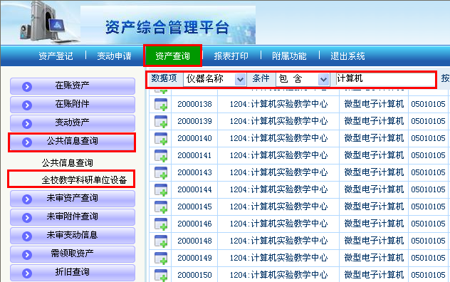Screen dimensions: 450x282
Task: Click the asset number 20000146
Action: click(194, 224)
